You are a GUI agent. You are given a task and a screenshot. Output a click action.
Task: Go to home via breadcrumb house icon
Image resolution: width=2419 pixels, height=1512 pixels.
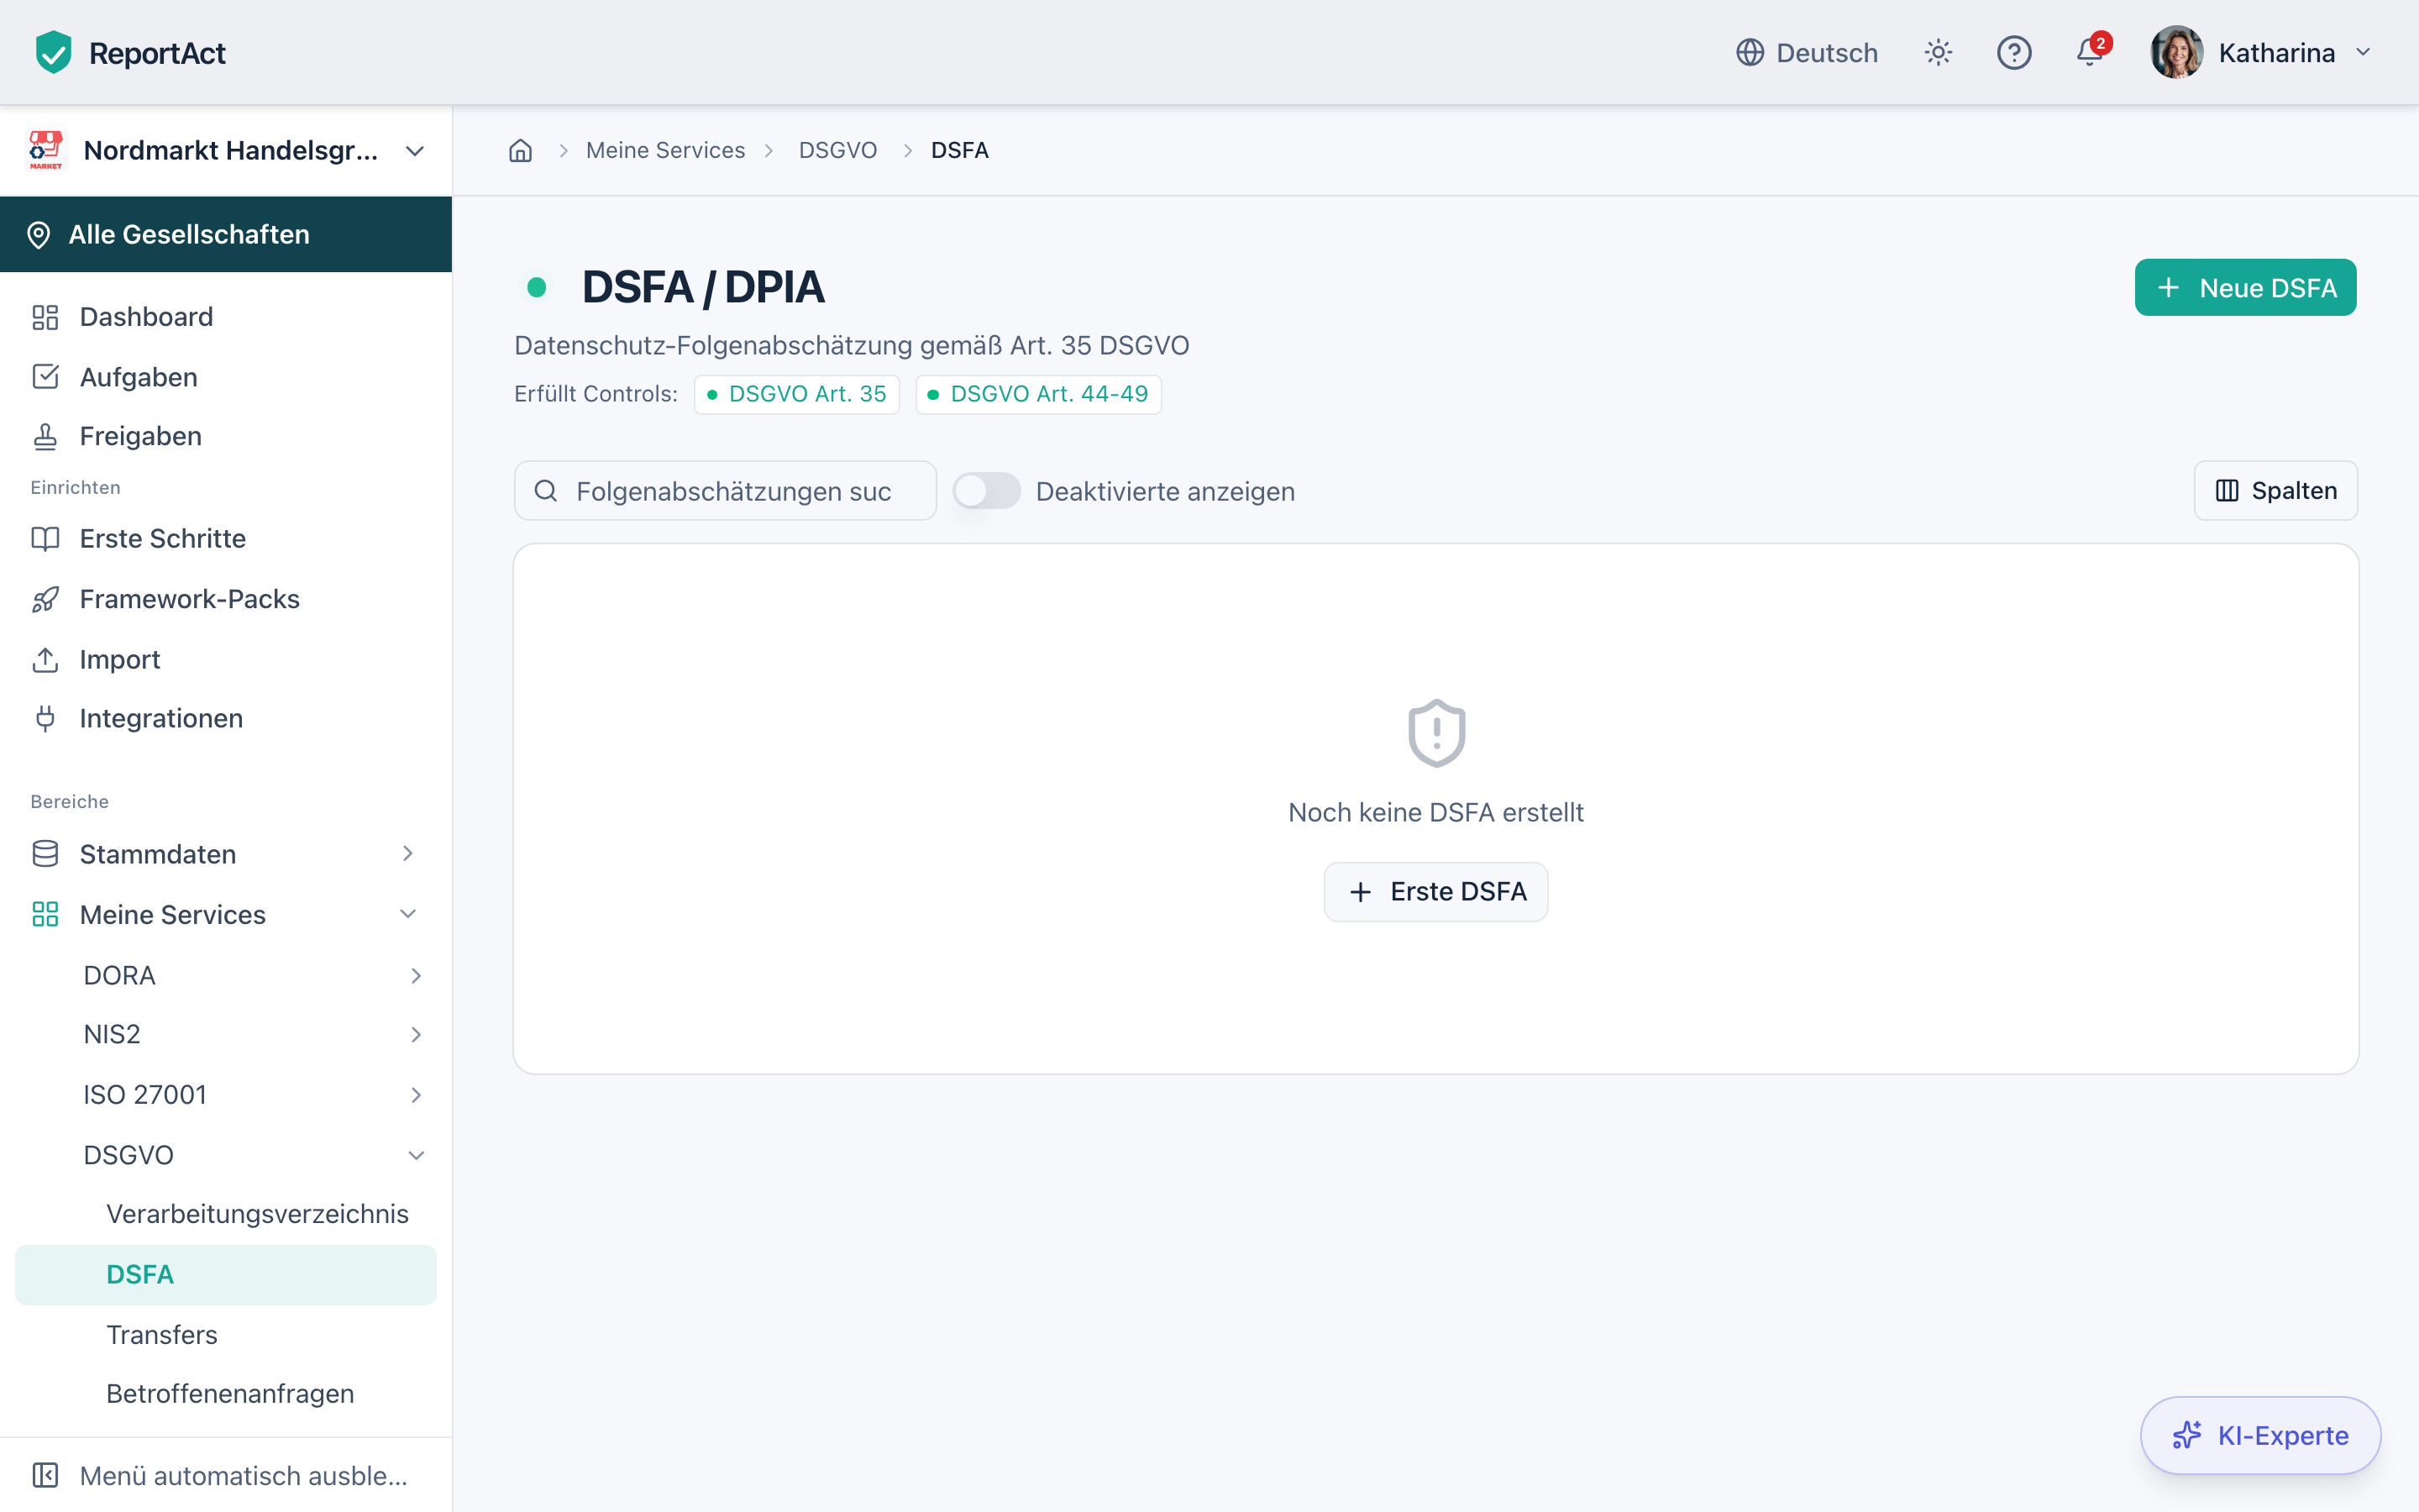[x=521, y=150]
